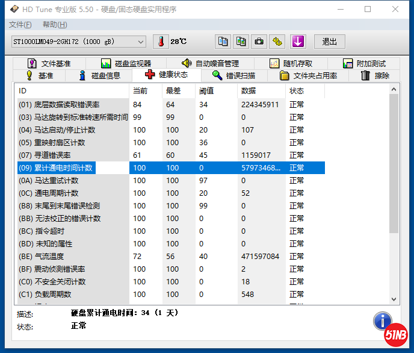
Task: Open the 磁盘监视器 tab
Action: (x=126, y=63)
